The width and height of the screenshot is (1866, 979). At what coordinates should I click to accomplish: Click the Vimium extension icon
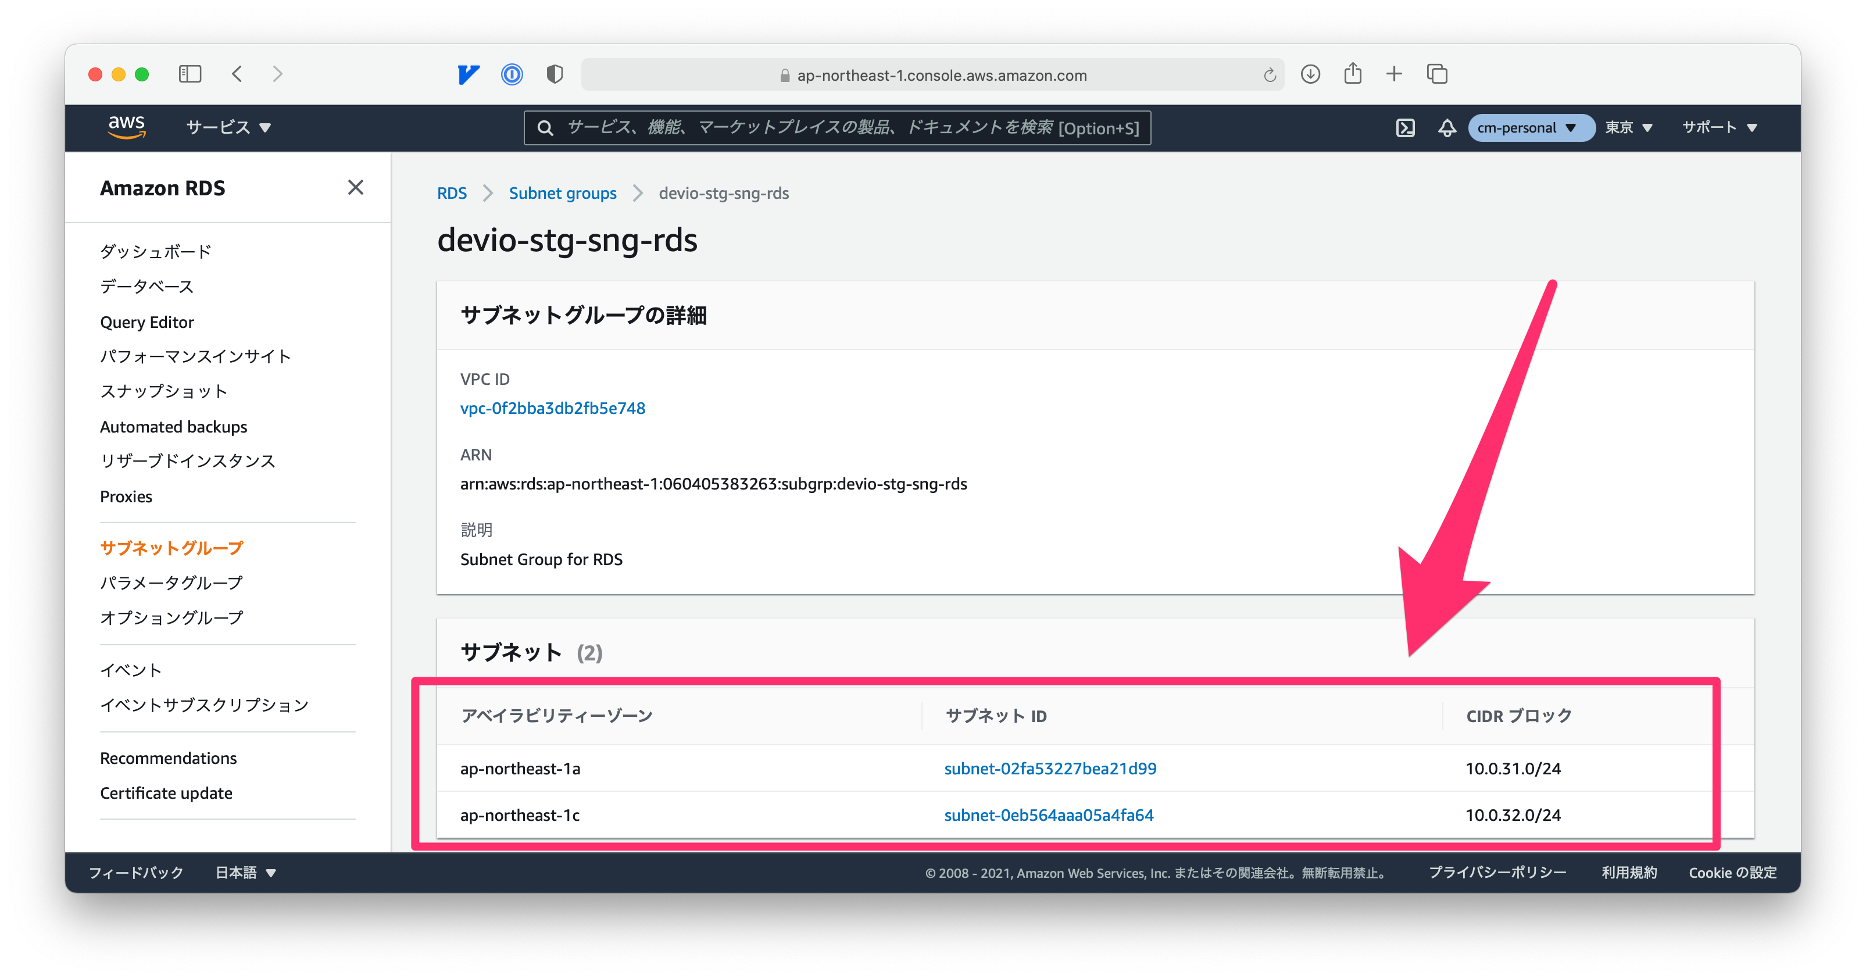(x=468, y=74)
